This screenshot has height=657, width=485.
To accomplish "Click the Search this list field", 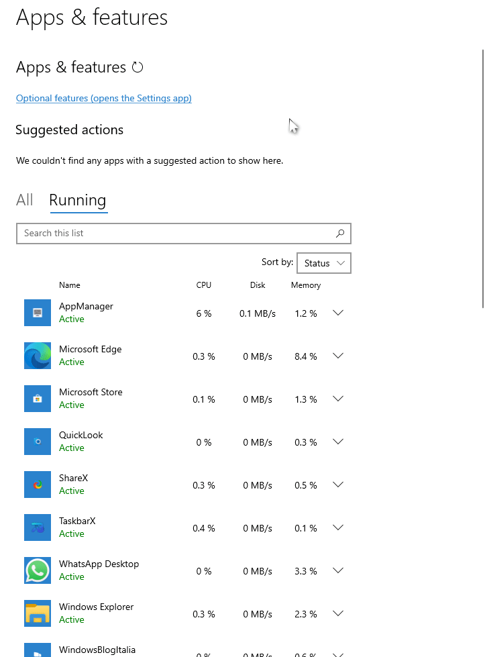I will tap(183, 234).
